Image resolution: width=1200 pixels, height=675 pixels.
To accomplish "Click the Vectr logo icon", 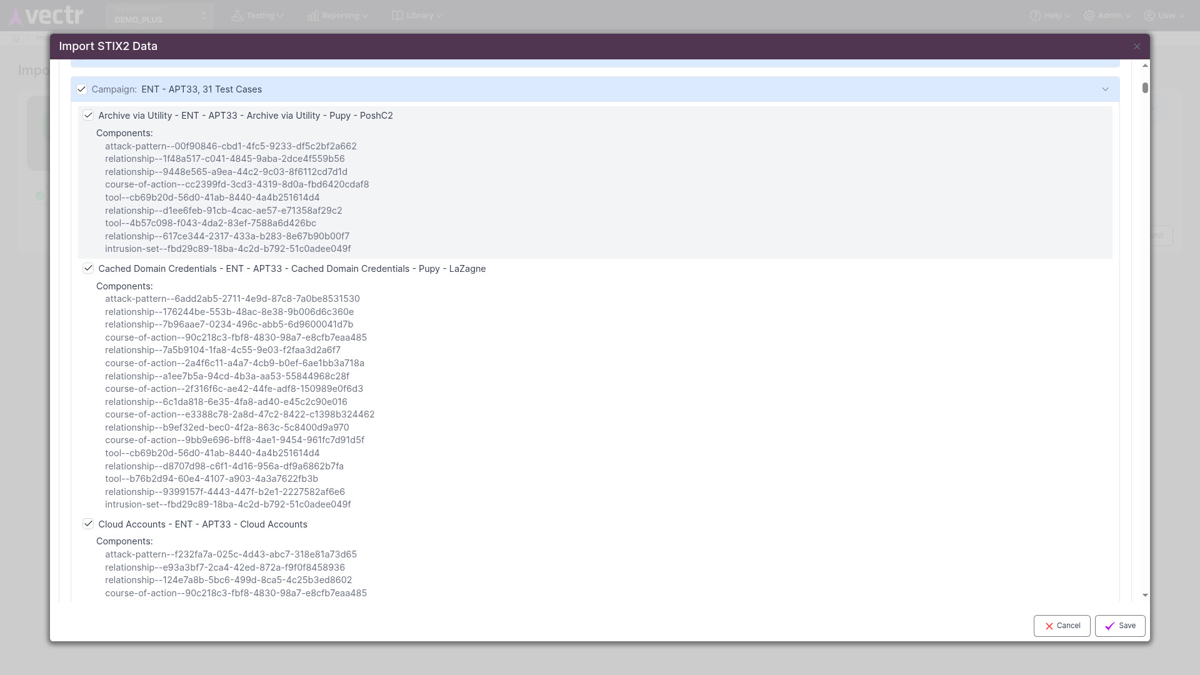I will pyautogui.click(x=16, y=16).
